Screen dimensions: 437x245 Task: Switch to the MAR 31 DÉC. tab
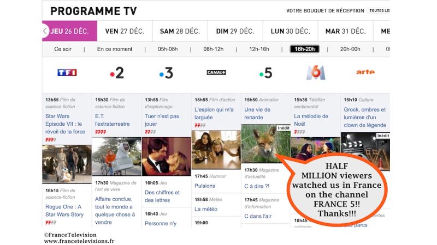tap(346, 31)
